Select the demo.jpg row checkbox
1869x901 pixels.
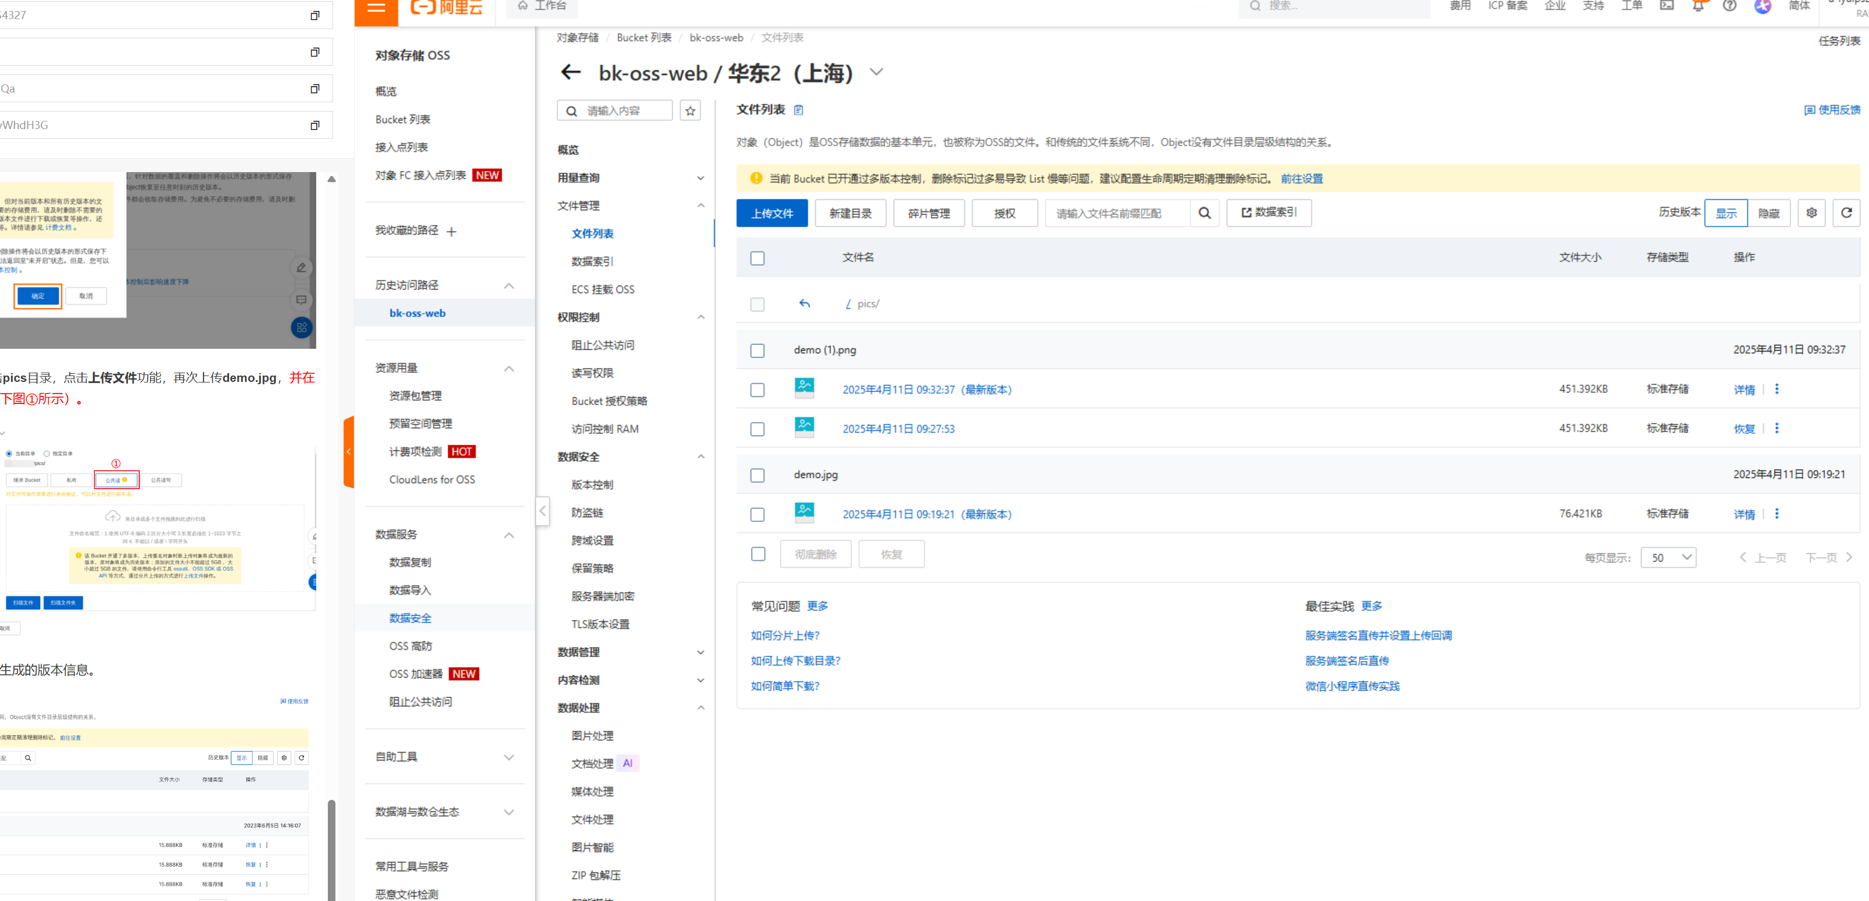[x=757, y=475]
